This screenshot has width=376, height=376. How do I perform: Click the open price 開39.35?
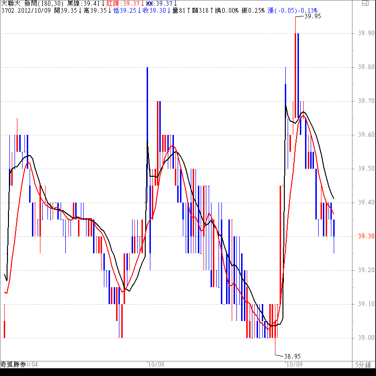click(68, 10)
